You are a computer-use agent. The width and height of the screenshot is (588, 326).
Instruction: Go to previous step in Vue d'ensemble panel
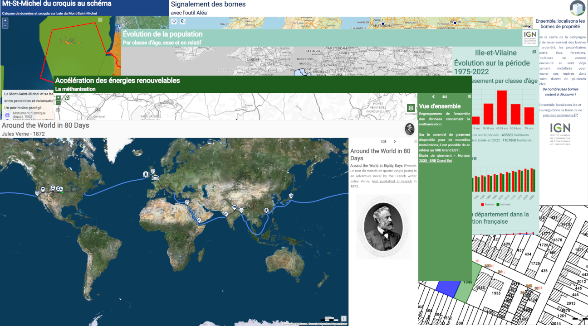coord(433,97)
